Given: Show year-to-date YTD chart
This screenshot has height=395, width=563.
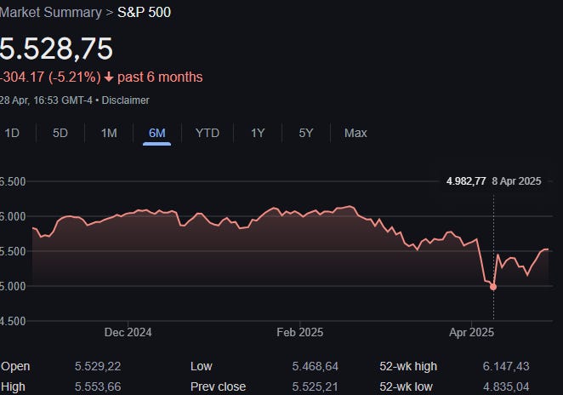Looking at the screenshot, I should (x=208, y=133).
